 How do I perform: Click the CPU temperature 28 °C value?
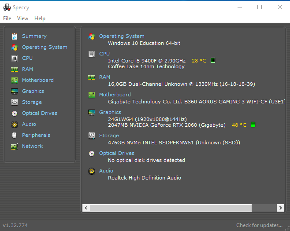click(199, 61)
